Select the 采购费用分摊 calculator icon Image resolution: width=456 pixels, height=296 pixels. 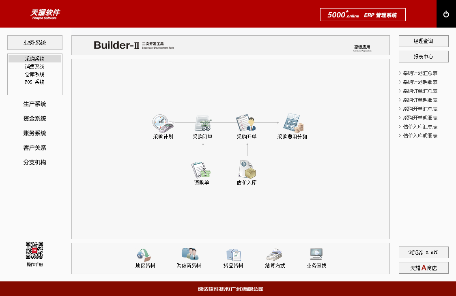click(x=293, y=123)
